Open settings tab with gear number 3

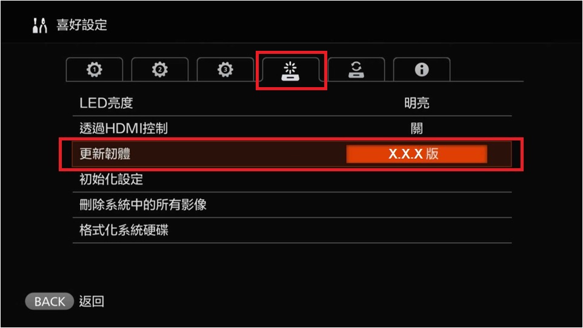[x=225, y=70]
